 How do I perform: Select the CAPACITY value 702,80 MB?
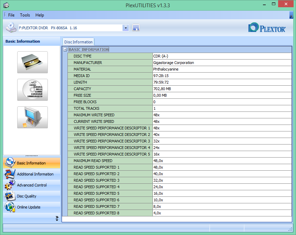click(x=162, y=89)
